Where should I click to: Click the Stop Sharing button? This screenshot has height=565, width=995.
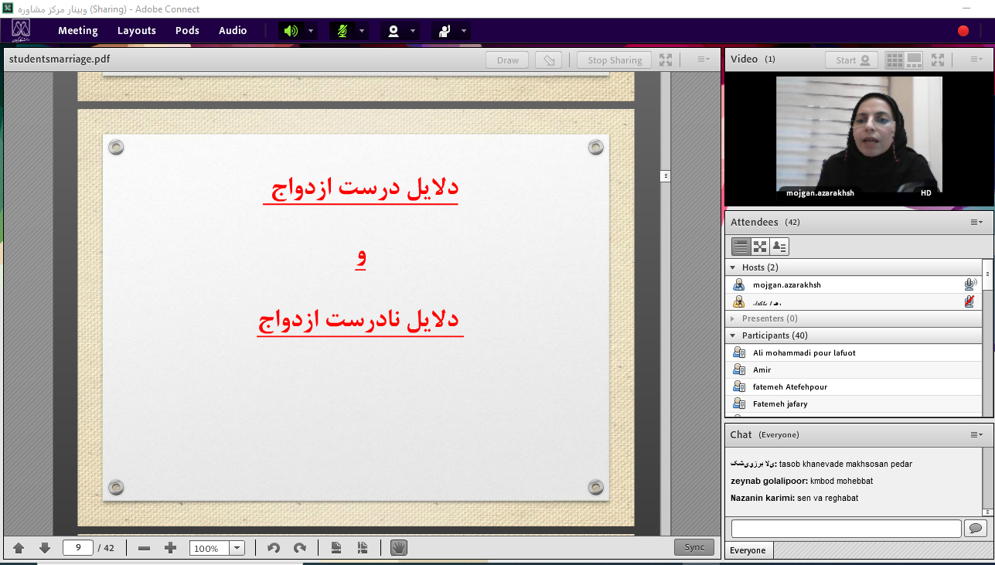click(x=614, y=60)
